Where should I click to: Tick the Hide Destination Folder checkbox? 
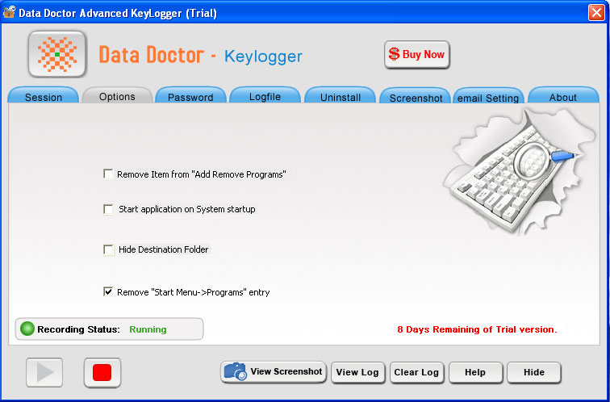[108, 249]
